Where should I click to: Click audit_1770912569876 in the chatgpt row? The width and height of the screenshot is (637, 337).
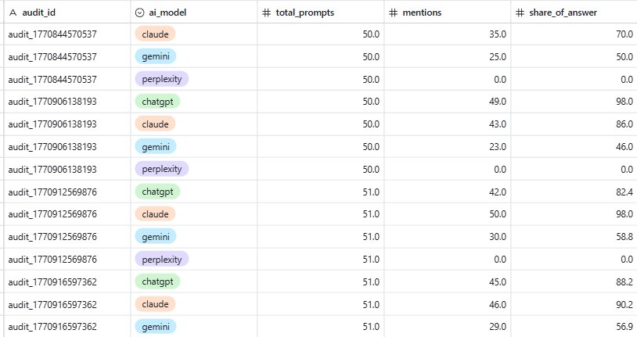tap(52, 192)
